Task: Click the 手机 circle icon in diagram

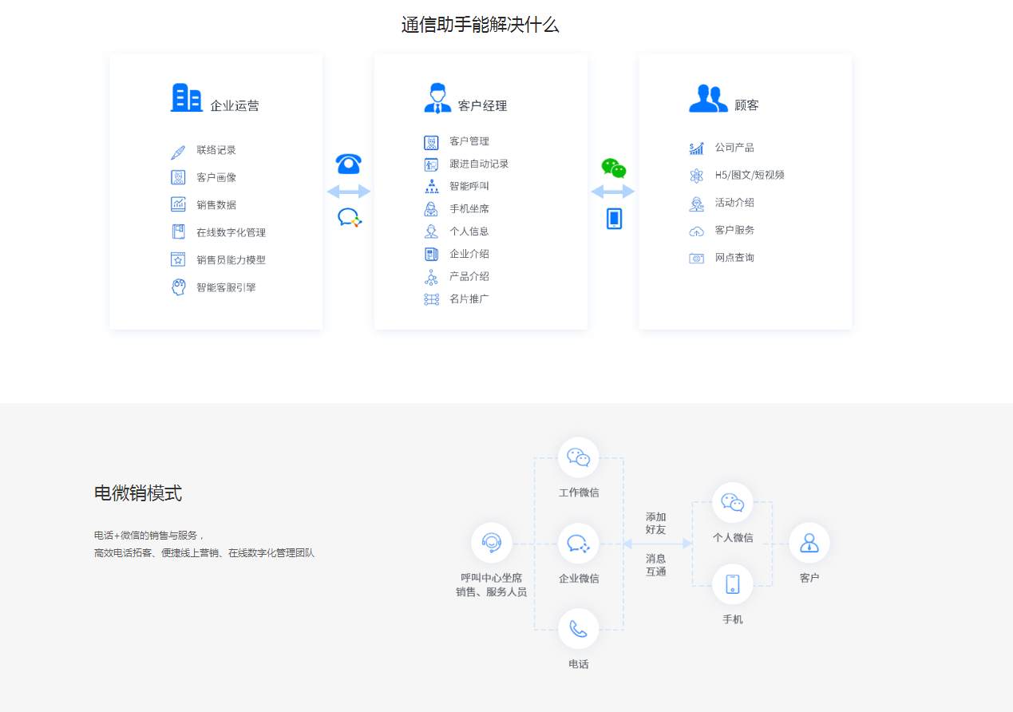Action: pyautogui.click(x=732, y=584)
